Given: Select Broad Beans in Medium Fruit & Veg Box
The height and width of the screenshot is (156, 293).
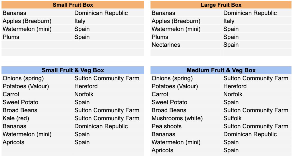Looking at the screenshot, I should click(x=186, y=110).
